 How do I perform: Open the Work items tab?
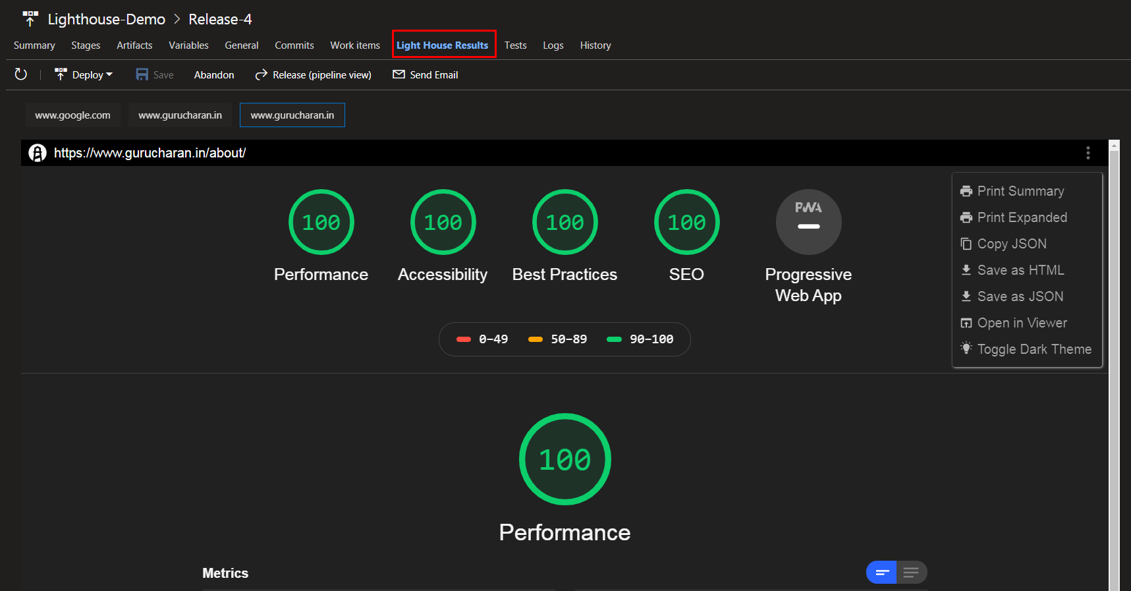coord(355,45)
